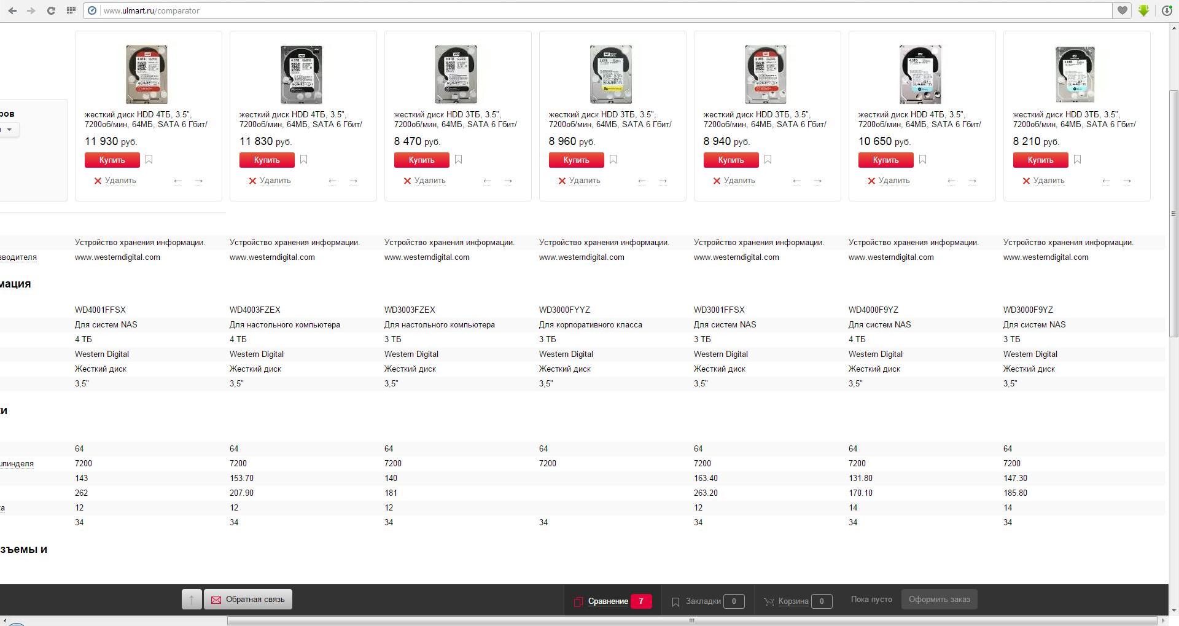Click the Оформить заказ button
This screenshot has width=1179, height=626.
pos(940,600)
